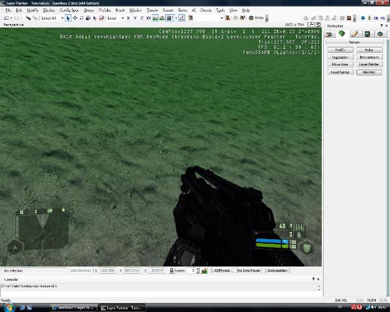
Task: Open the Modeling pencil tab in RollupBar
Action: pyautogui.click(x=355, y=34)
